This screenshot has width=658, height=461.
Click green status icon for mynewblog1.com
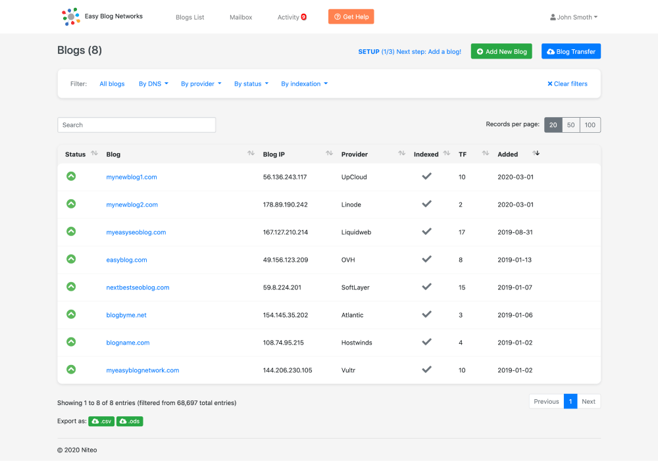click(x=71, y=176)
